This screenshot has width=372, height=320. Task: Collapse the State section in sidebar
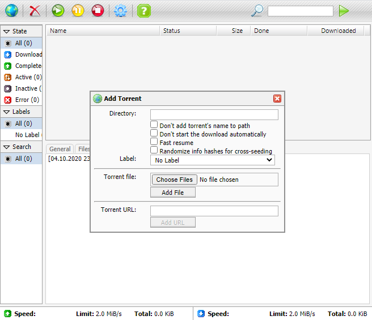[7, 32]
